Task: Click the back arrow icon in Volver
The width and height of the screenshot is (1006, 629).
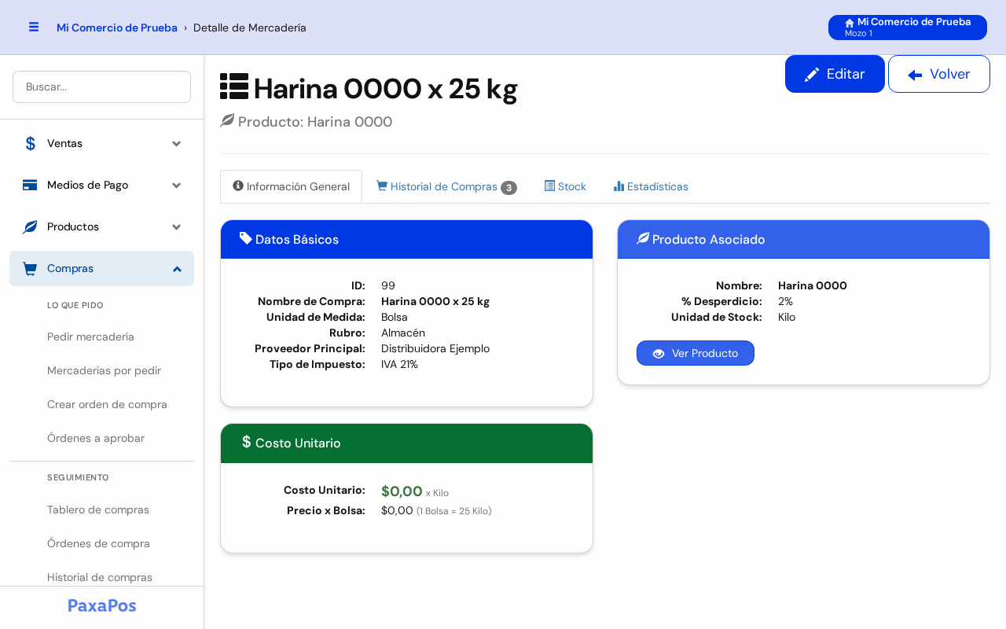Action: [x=915, y=75]
